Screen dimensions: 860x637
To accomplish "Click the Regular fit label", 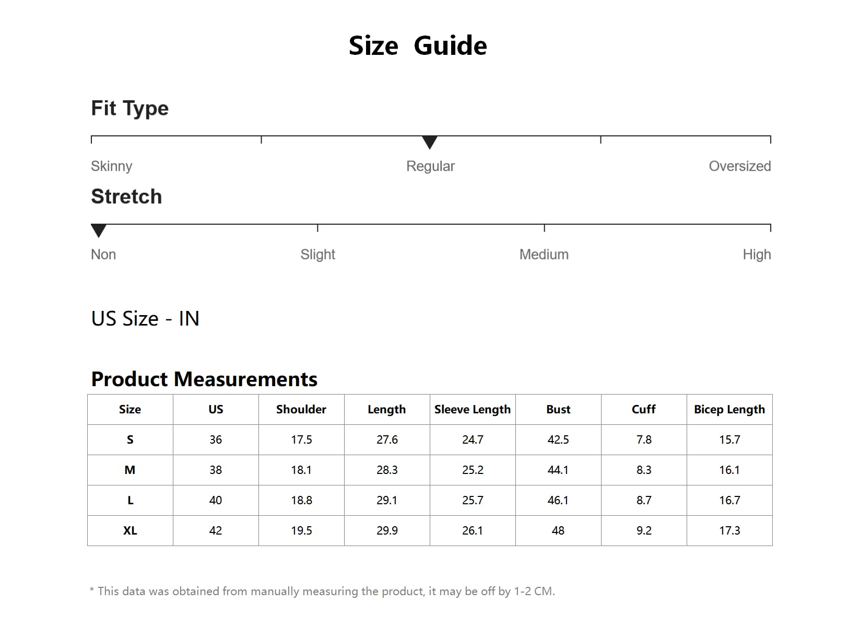I will tap(430, 166).
